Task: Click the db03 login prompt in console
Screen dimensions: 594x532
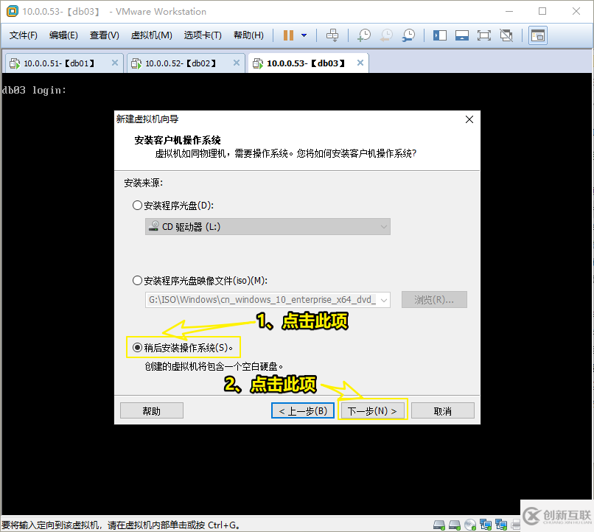Action: 34,90
